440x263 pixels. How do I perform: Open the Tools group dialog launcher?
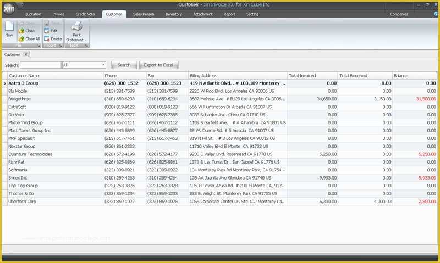[87, 46]
